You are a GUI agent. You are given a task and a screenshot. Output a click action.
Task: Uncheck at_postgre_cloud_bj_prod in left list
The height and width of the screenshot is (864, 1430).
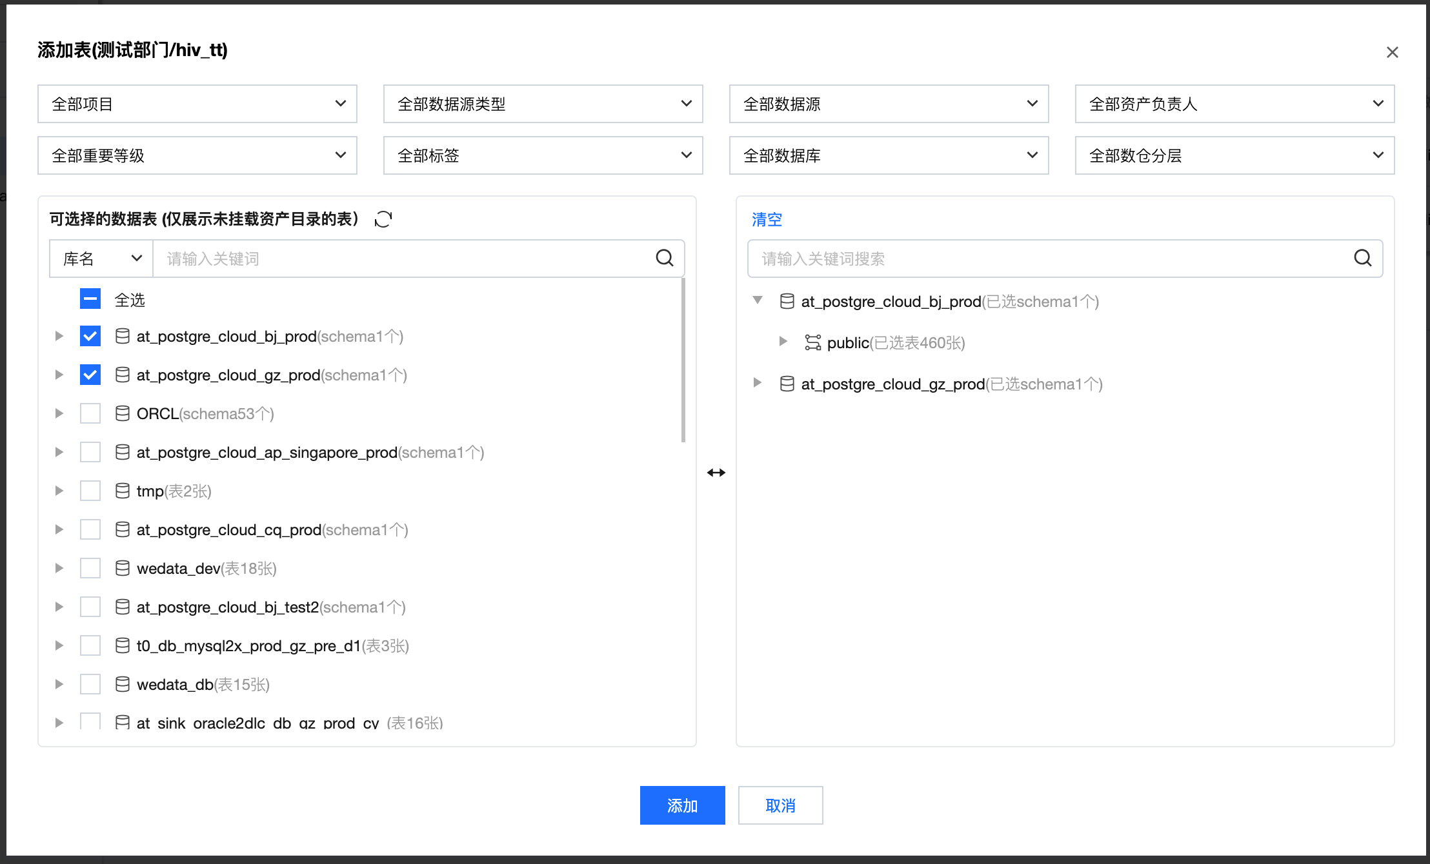click(90, 336)
